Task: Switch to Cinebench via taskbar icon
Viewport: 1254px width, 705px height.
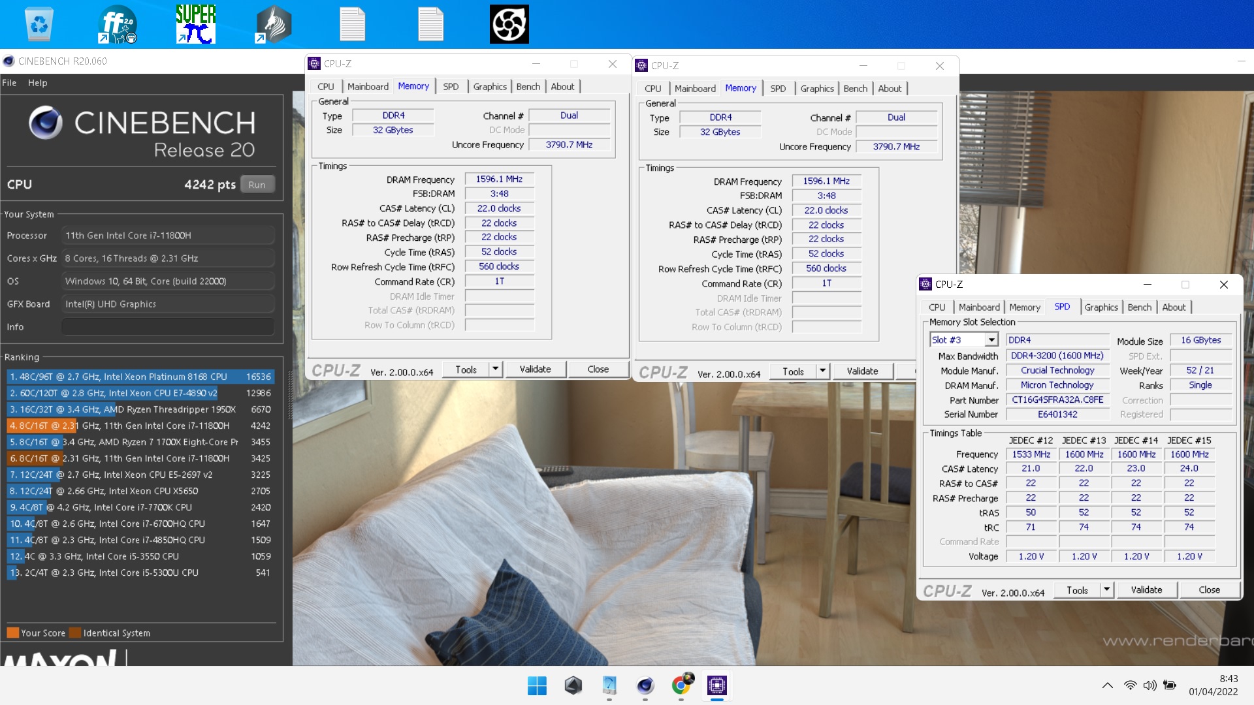Action: click(x=645, y=685)
